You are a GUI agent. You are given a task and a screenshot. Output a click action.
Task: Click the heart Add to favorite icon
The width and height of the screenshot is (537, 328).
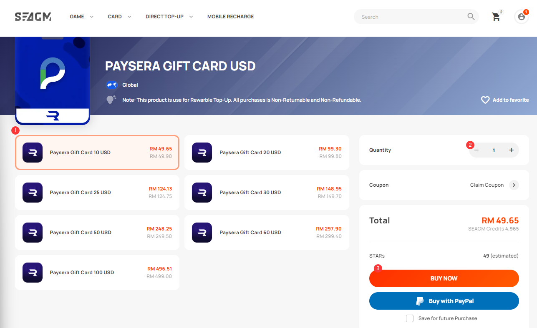point(485,100)
